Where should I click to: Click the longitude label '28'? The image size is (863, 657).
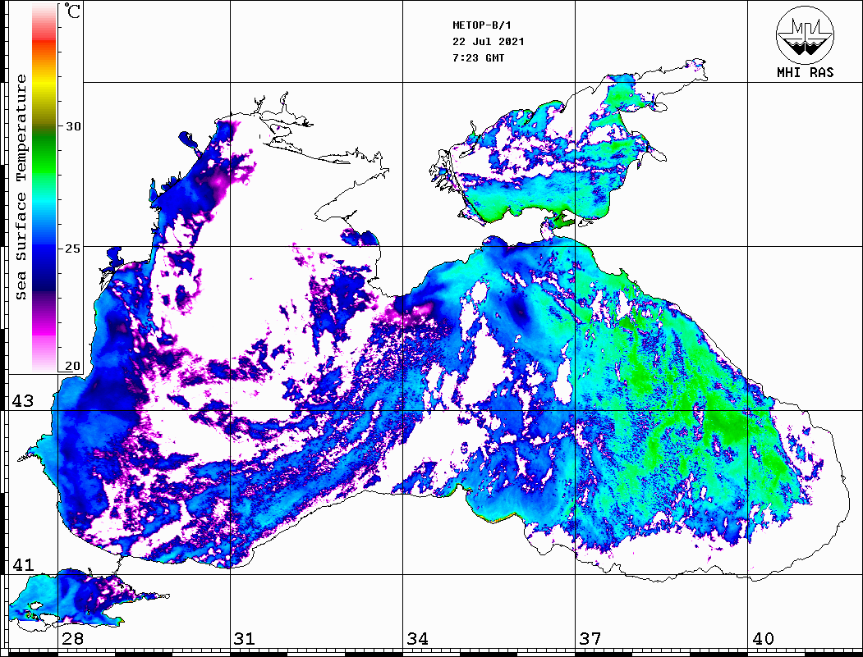[72, 638]
